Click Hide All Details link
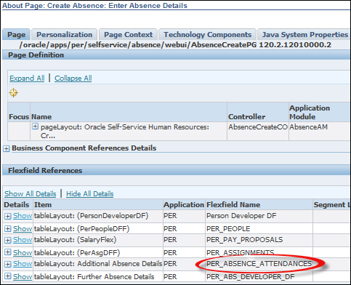Viewport: 351px width, 285px height. tap(89, 194)
